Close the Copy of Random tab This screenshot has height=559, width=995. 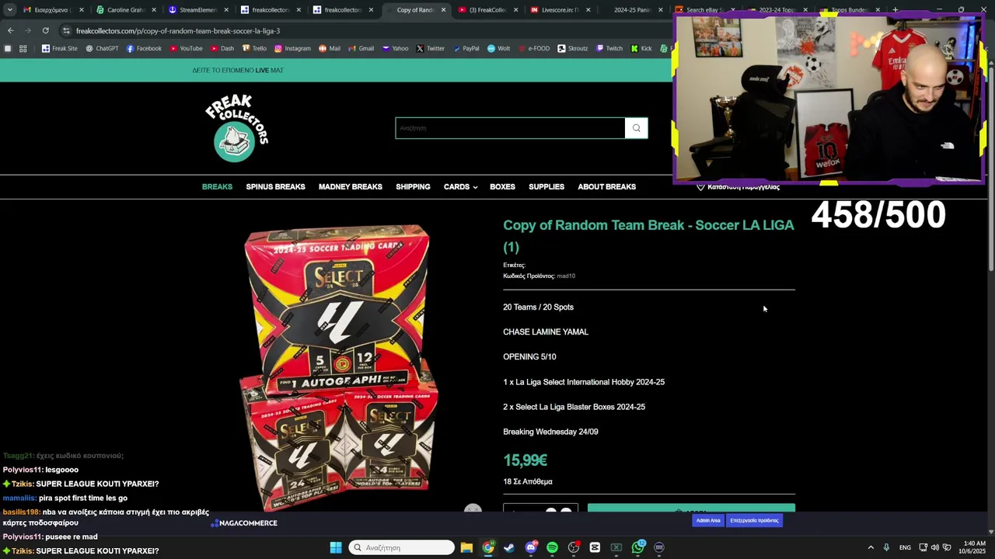[443, 10]
